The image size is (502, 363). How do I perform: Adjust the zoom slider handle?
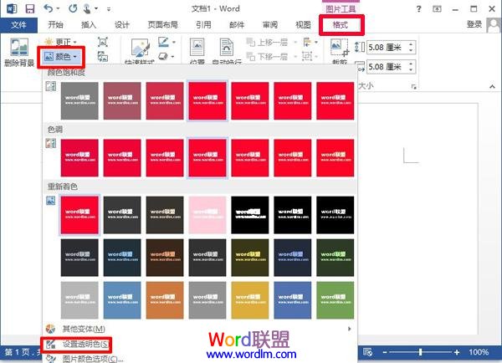click(x=420, y=352)
